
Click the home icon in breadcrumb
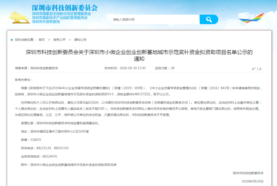(x=12, y=40)
